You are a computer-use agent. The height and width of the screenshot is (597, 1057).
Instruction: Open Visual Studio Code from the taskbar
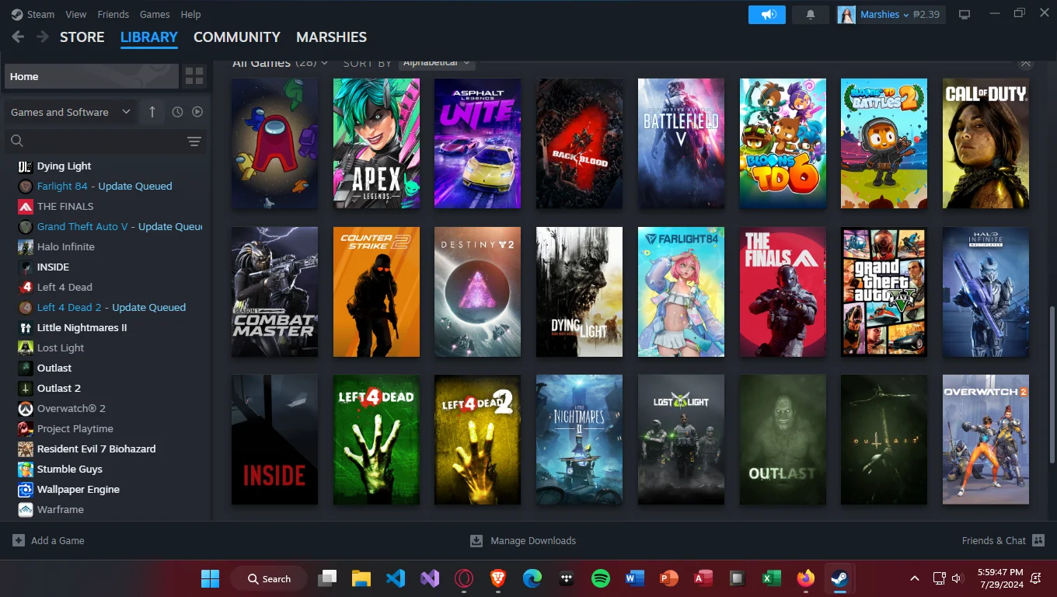coord(396,578)
